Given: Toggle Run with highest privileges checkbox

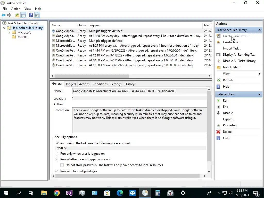Looking at the screenshot, I should point(56,171).
